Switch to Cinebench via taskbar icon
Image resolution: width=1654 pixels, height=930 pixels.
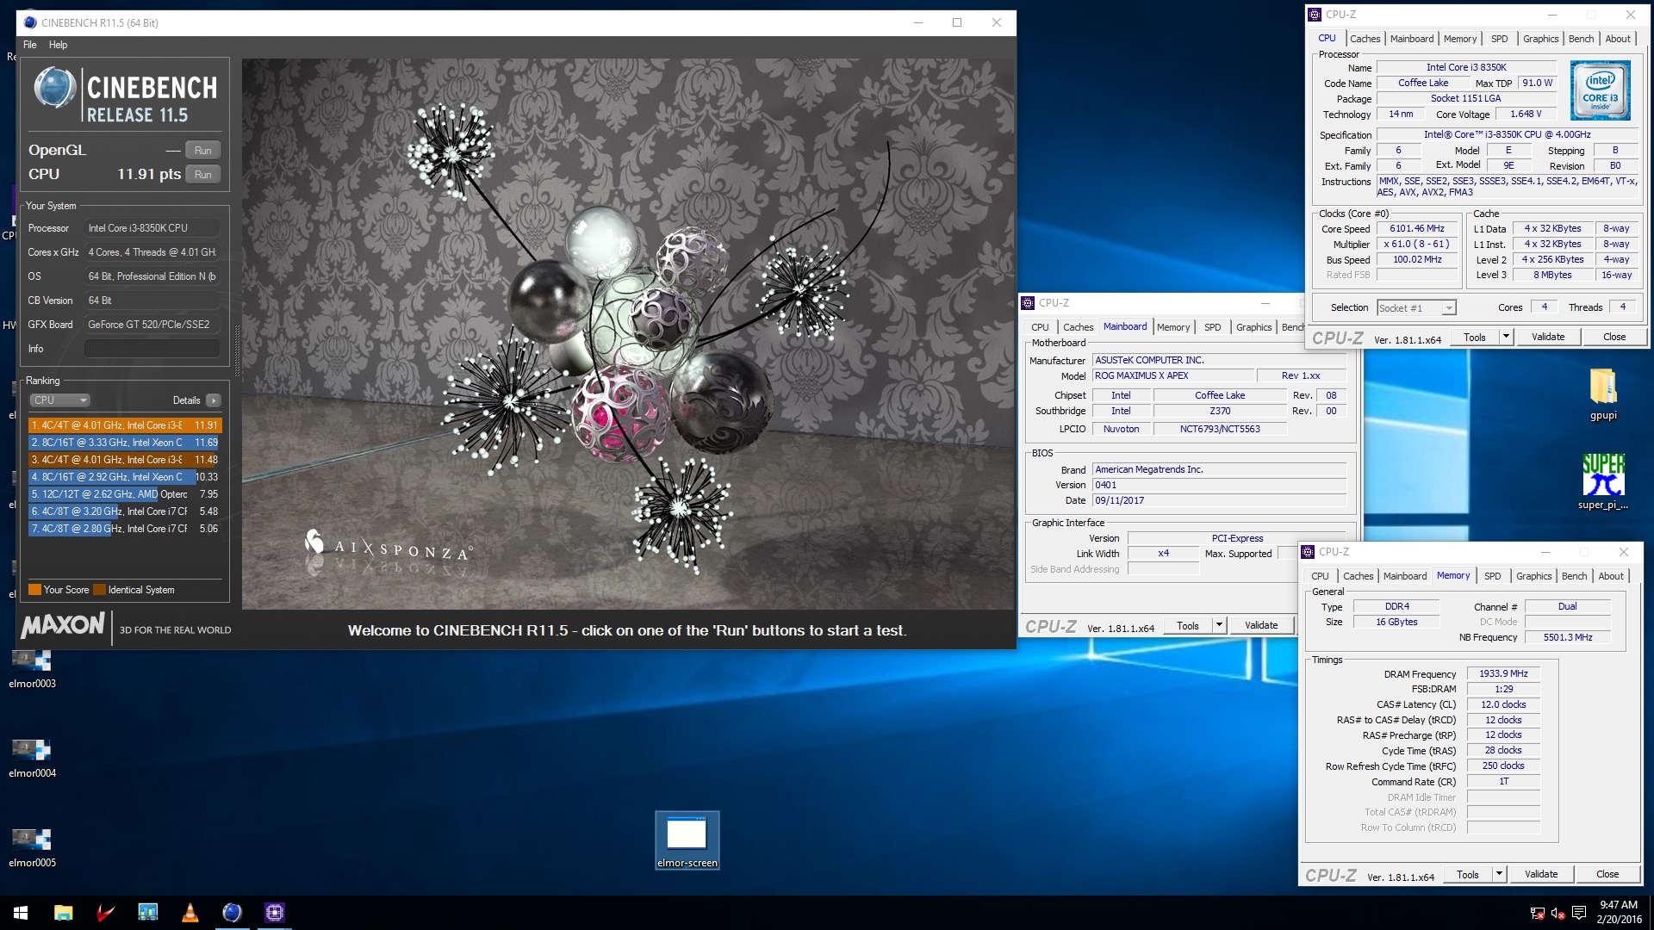coord(232,913)
